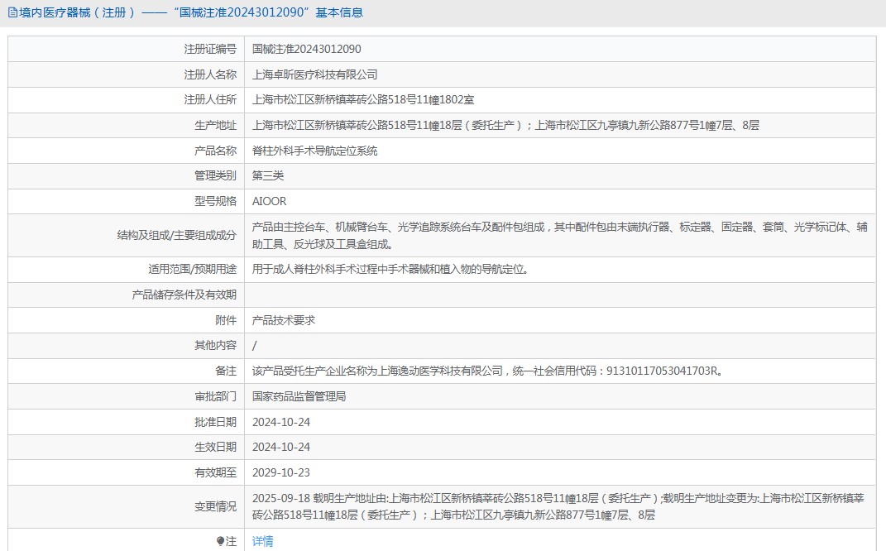Click the 注册人名称 label
The height and width of the screenshot is (551, 886).
pos(210,74)
